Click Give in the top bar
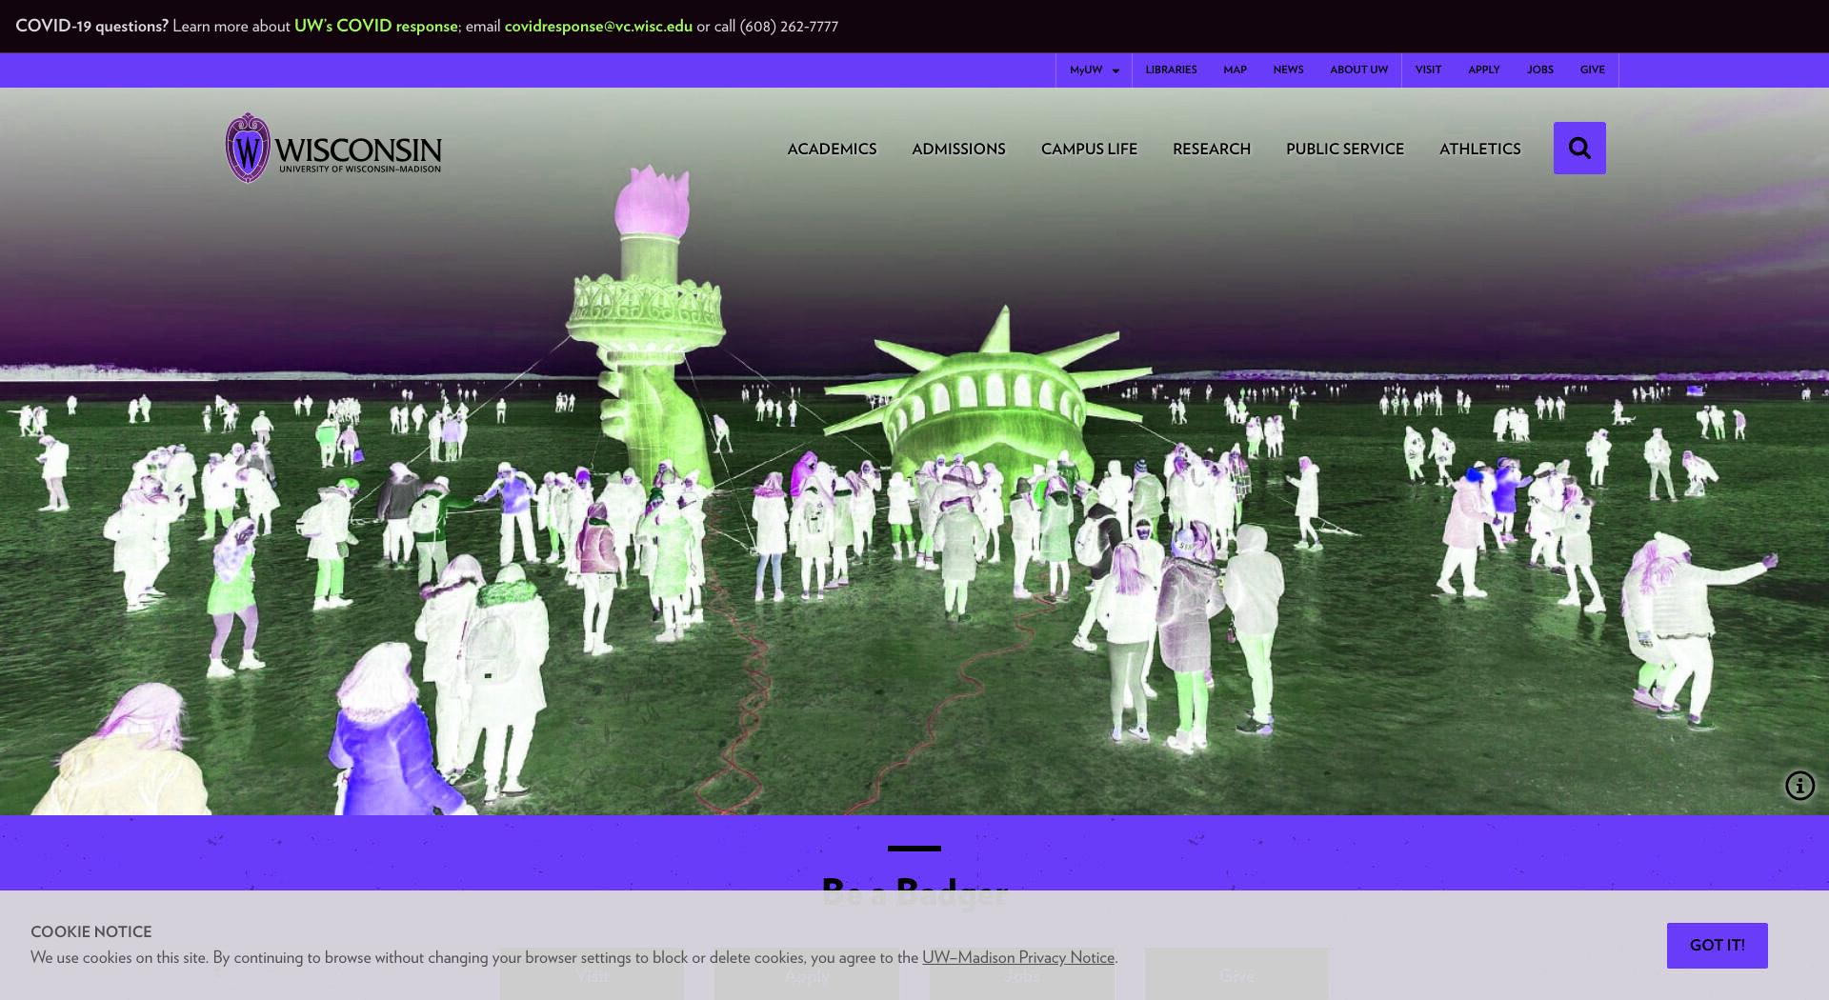The image size is (1829, 1000). coord(1592,70)
